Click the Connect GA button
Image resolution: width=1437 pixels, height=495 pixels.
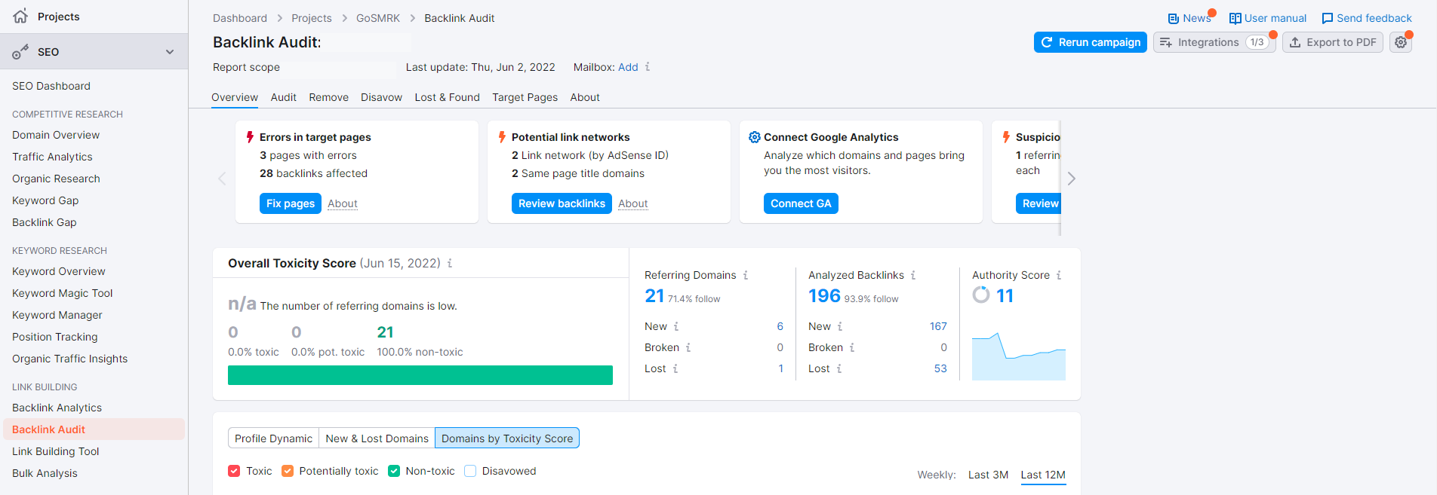coord(801,203)
